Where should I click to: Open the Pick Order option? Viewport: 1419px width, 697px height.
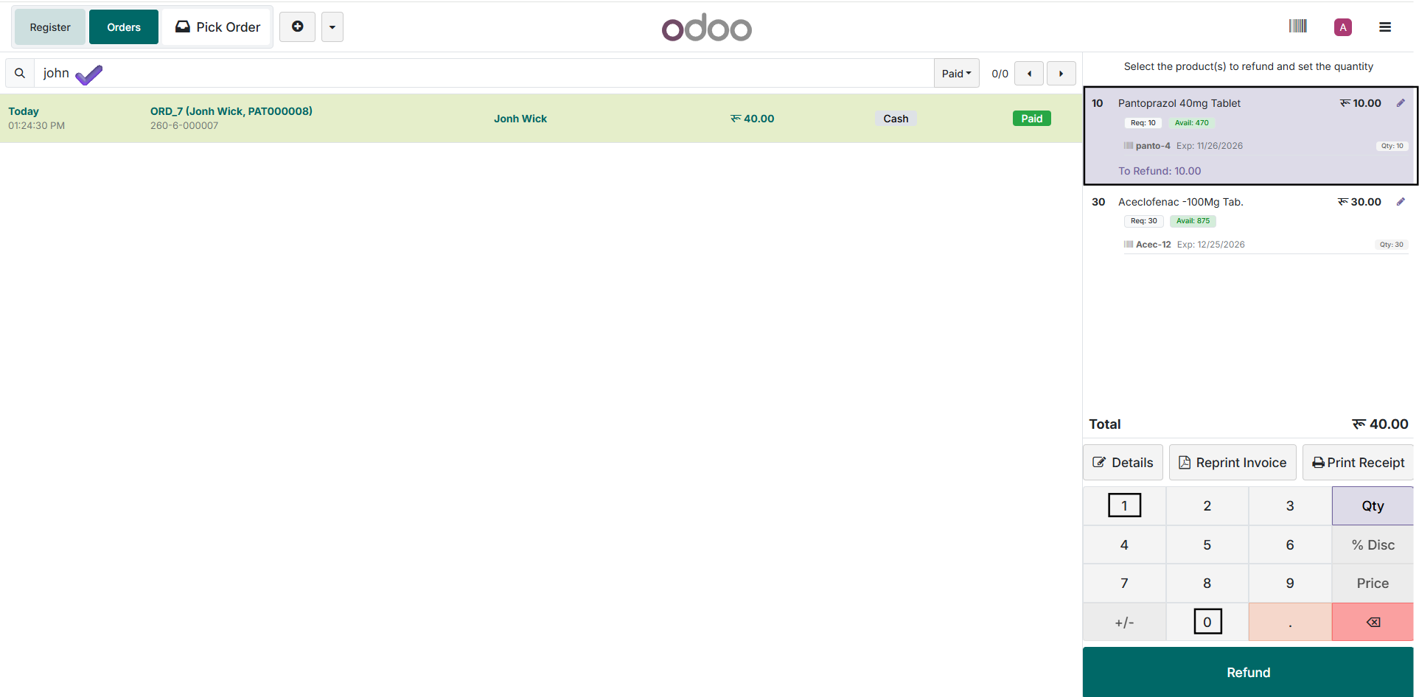tap(217, 27)
